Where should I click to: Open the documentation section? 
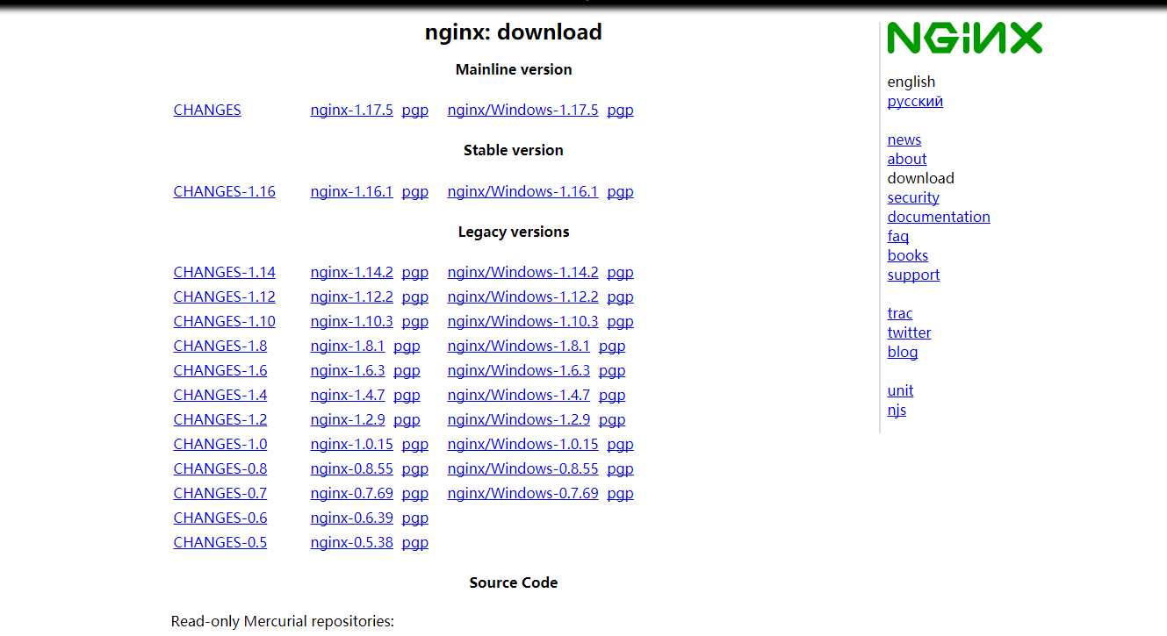point(938,218)
